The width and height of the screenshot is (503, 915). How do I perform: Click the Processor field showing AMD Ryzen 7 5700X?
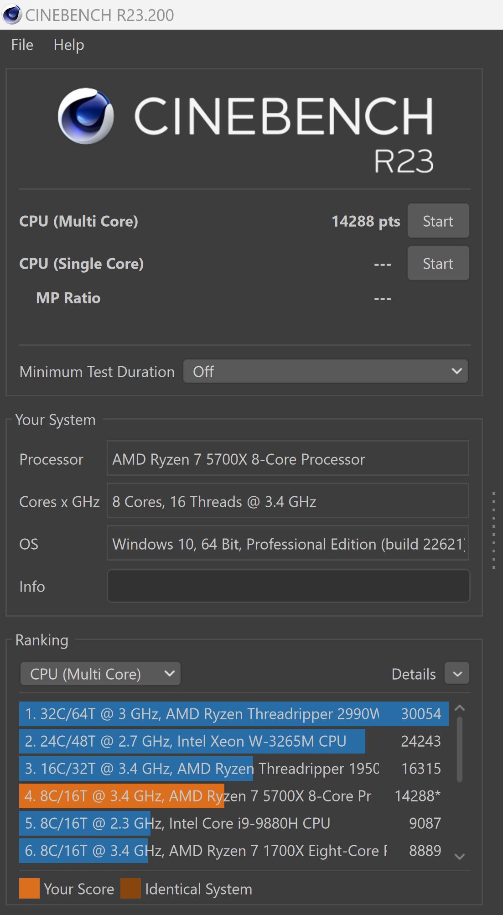pos(288,458)
